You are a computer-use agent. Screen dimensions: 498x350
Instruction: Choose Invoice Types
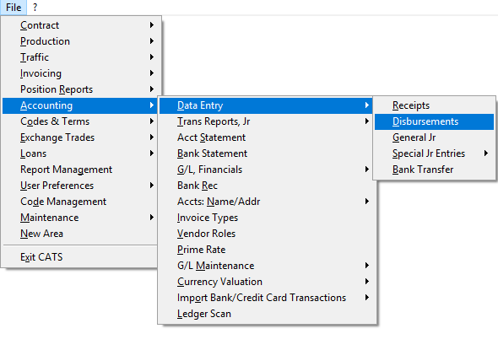pos(267,218)
